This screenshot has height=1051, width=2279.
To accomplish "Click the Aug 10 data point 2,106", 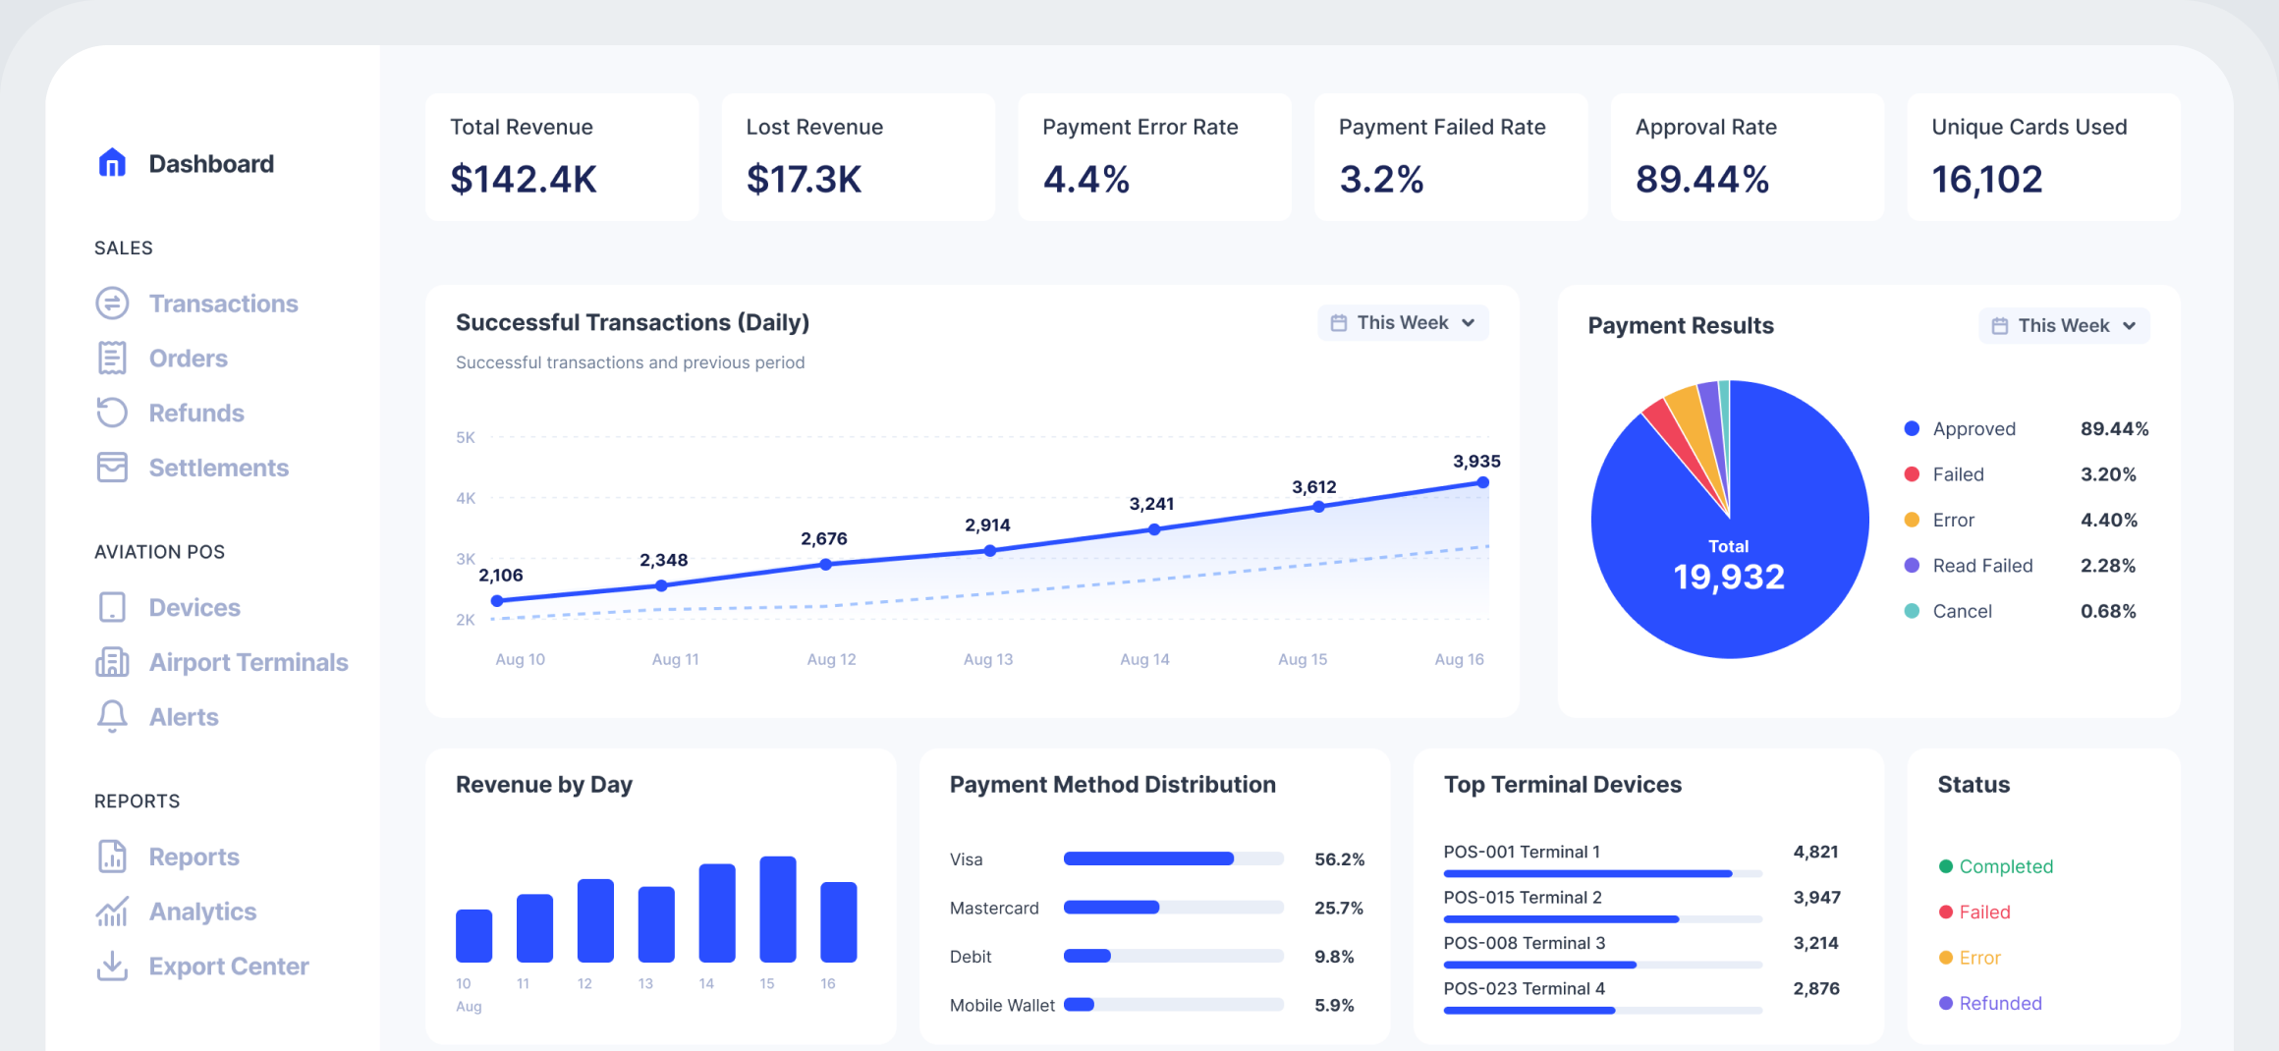I will click(497, 600).
